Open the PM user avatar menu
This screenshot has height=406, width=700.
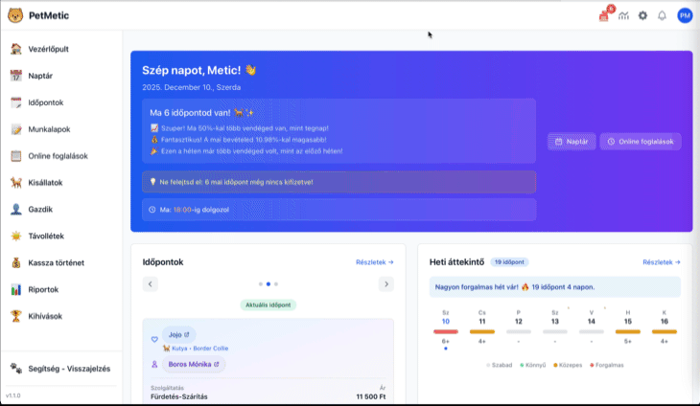tap(684, 15)
